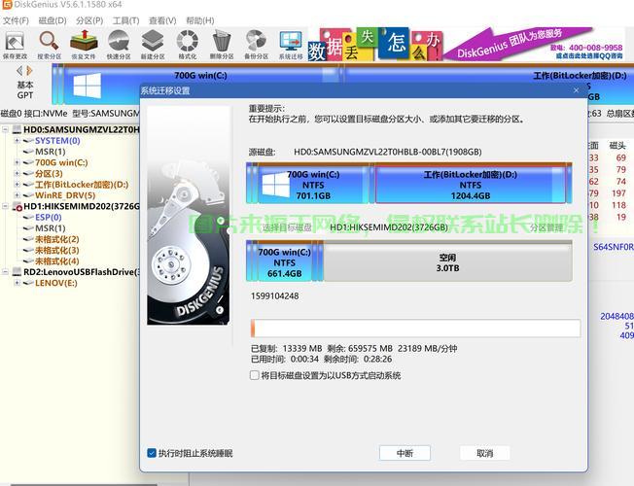Expand the LENOV(E:) tree node

tap(17, 284)
